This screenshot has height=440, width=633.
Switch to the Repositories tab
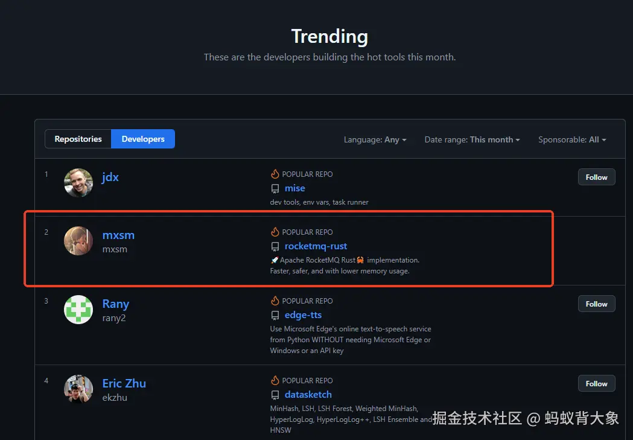(x=78, y=139)
